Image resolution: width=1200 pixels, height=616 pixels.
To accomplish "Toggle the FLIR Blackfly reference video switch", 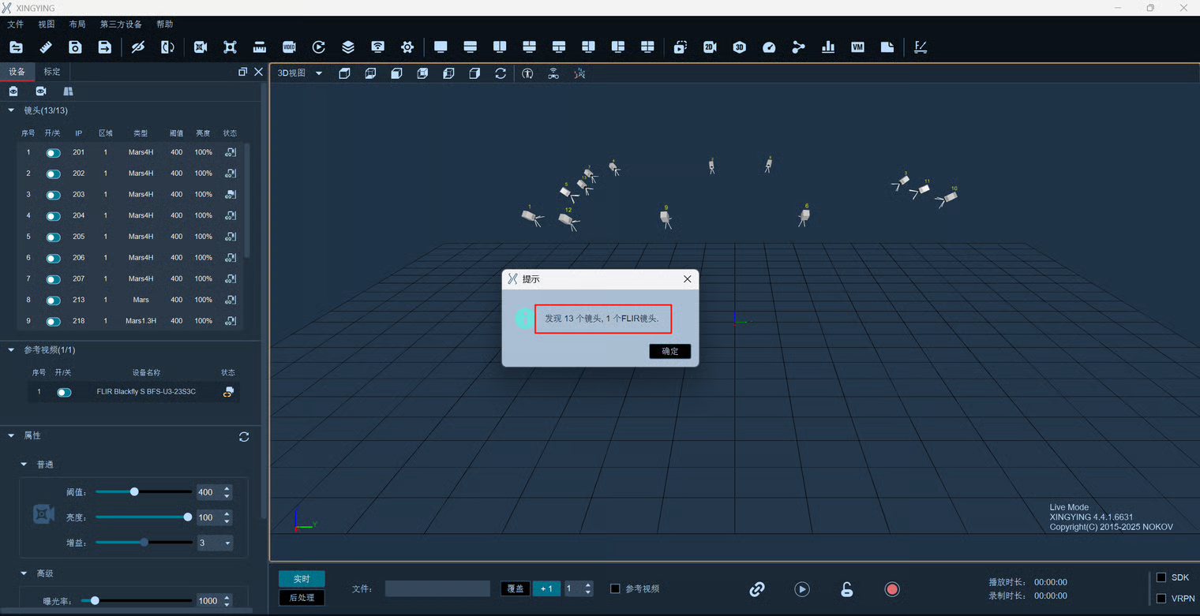I will click(64, 392).
